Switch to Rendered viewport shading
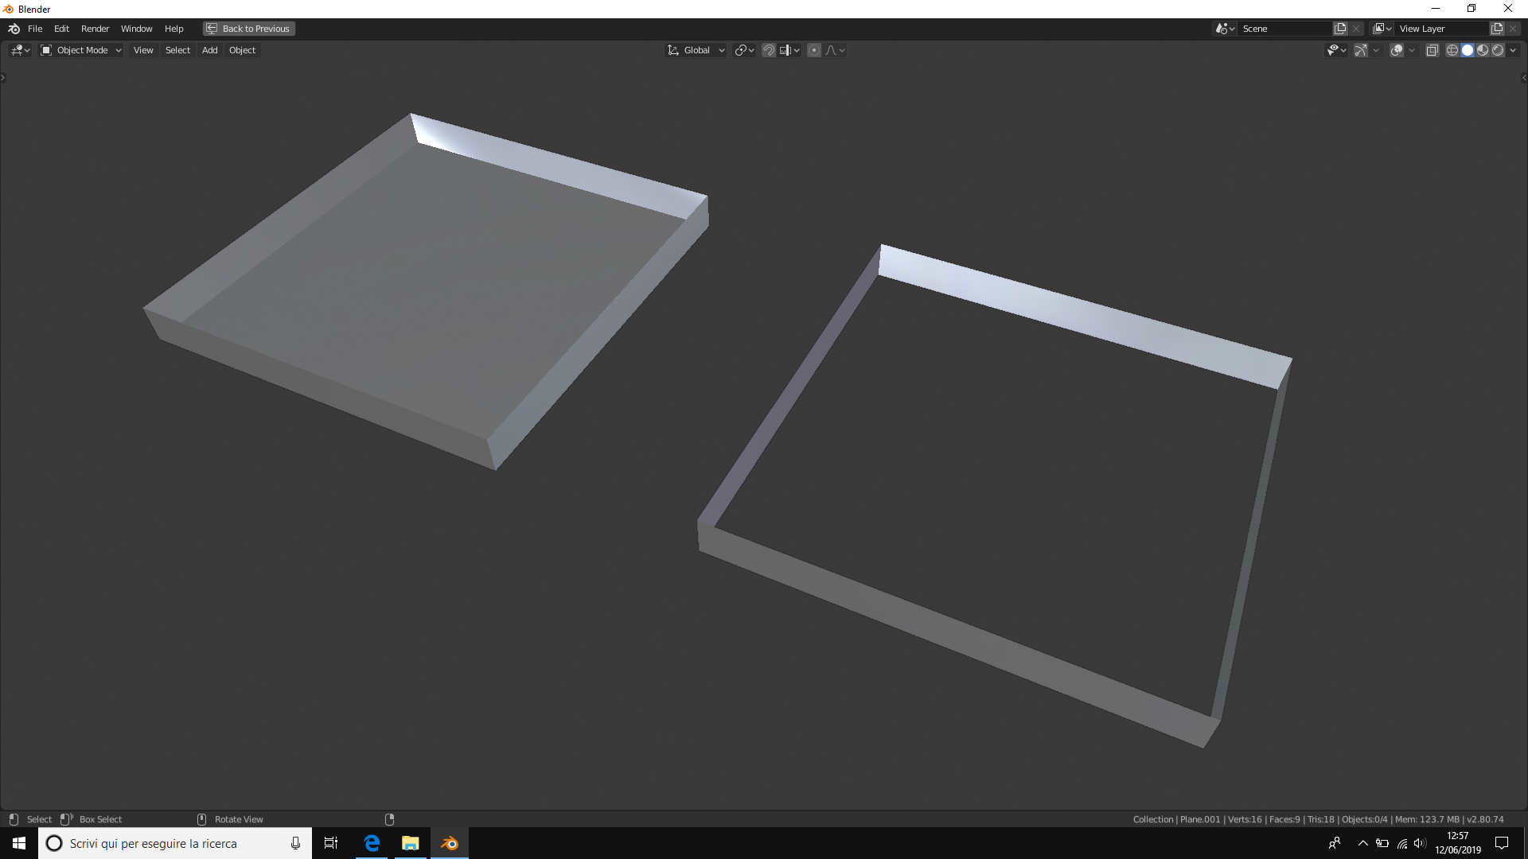This screenshot has width=1528, height=859. 1498,50
